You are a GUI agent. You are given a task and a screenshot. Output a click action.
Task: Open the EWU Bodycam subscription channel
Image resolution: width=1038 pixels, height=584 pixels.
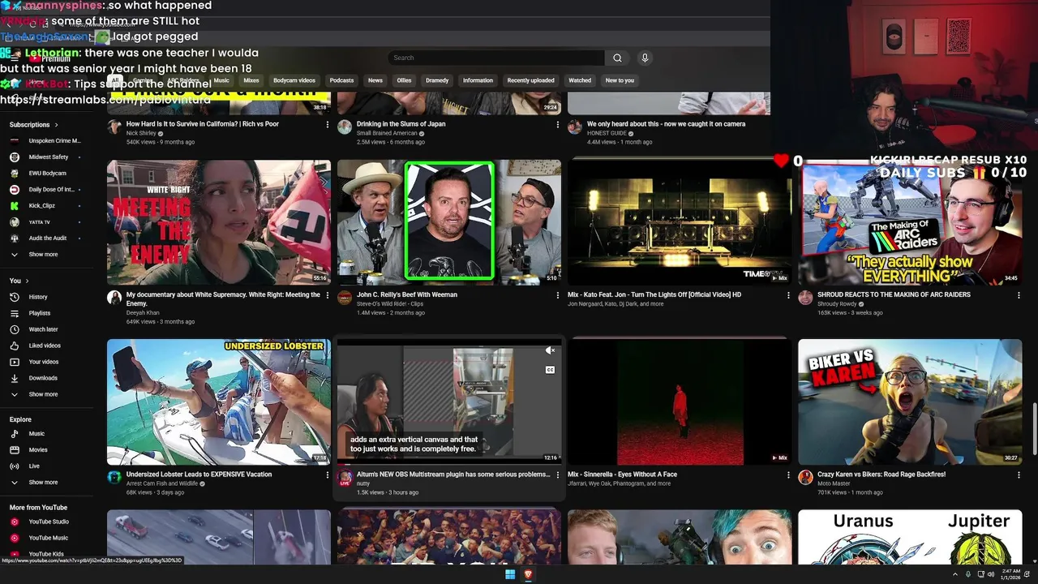48,174
